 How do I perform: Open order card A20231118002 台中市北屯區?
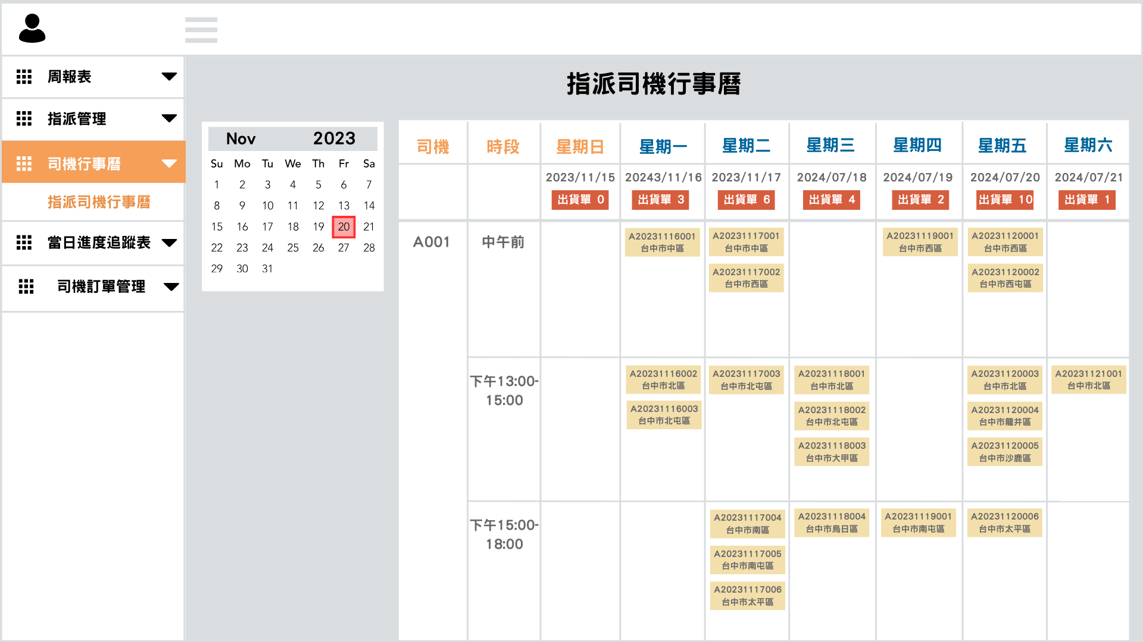(832, 416)
